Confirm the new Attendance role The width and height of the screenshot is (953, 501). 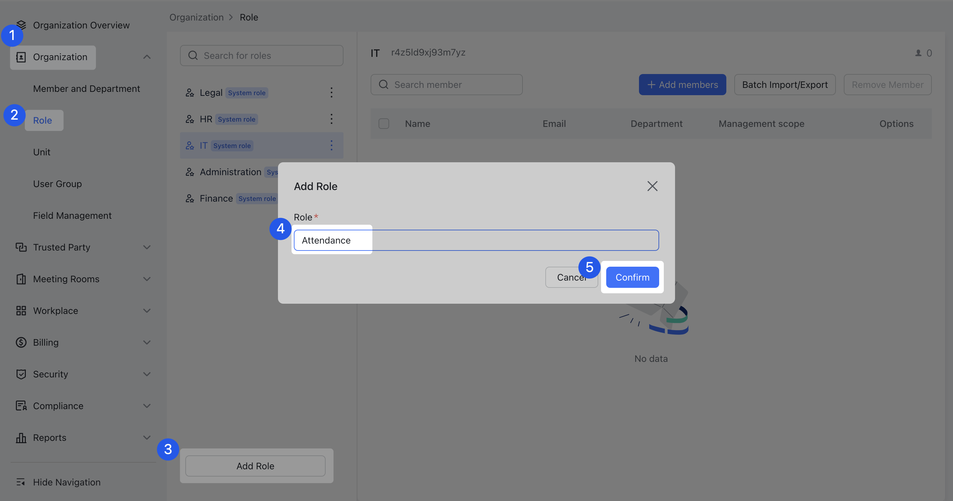click(x=632, y=277)
